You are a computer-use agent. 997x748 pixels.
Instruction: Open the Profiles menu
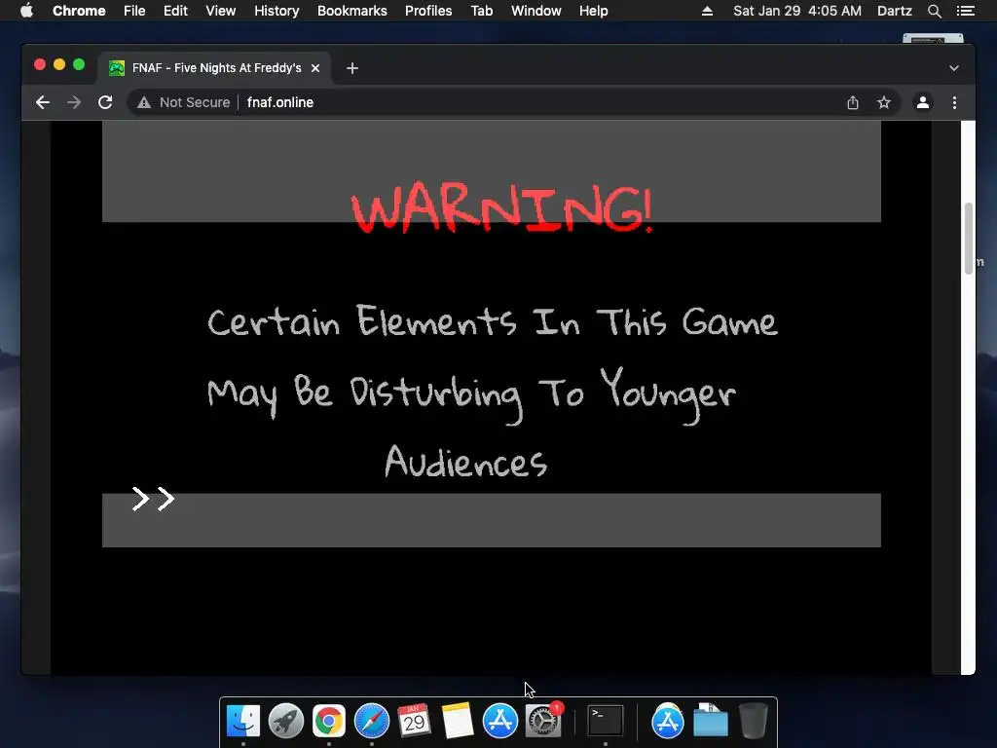428,11
